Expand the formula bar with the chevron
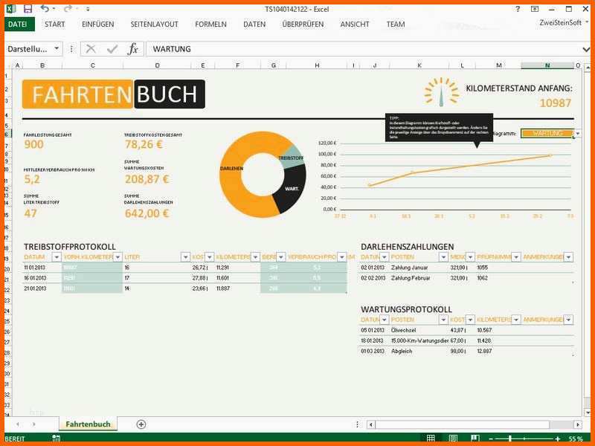The image size is (595, 446). (585, 49)
